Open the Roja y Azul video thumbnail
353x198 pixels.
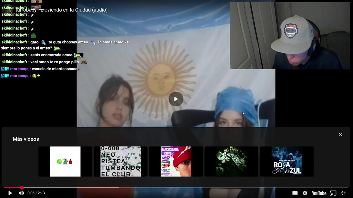point(287,161)
